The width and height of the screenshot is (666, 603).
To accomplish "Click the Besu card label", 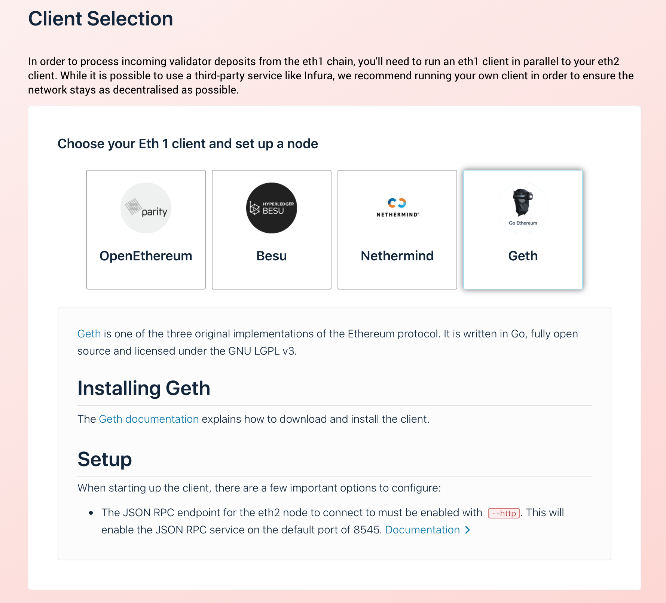I will 271,256.
